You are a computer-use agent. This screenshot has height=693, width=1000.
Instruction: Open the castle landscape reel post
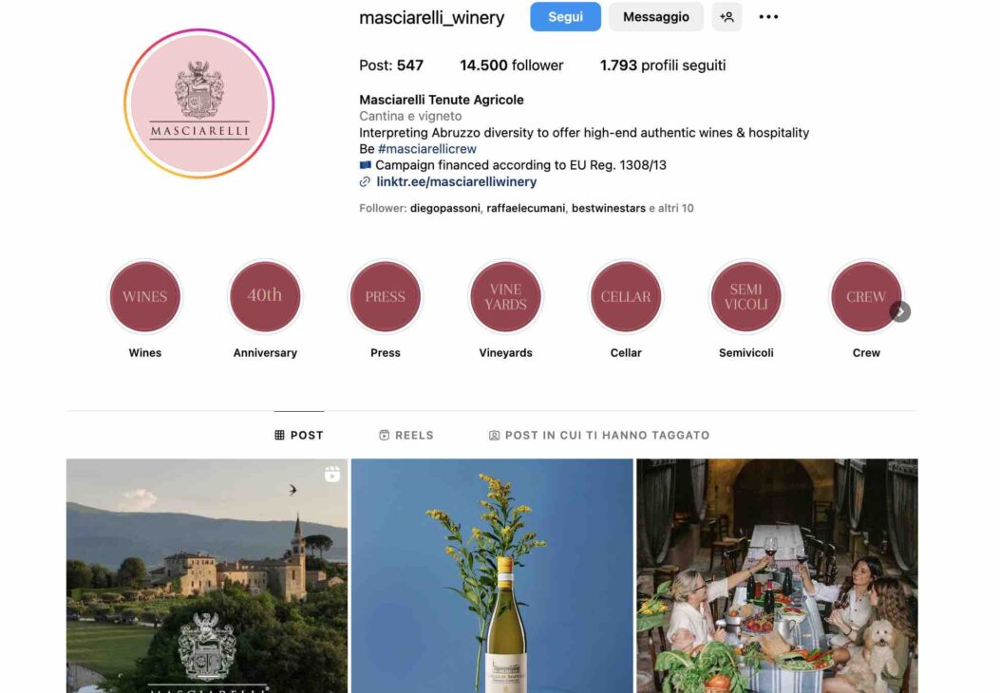207,575
